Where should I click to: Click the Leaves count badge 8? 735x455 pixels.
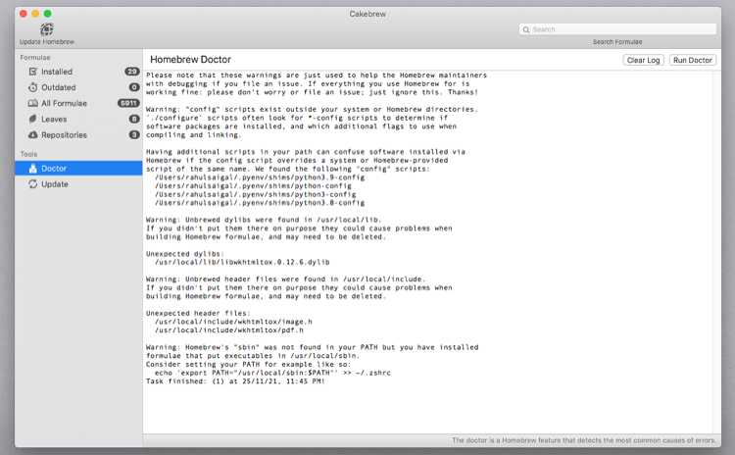click(x=134, y=120)
